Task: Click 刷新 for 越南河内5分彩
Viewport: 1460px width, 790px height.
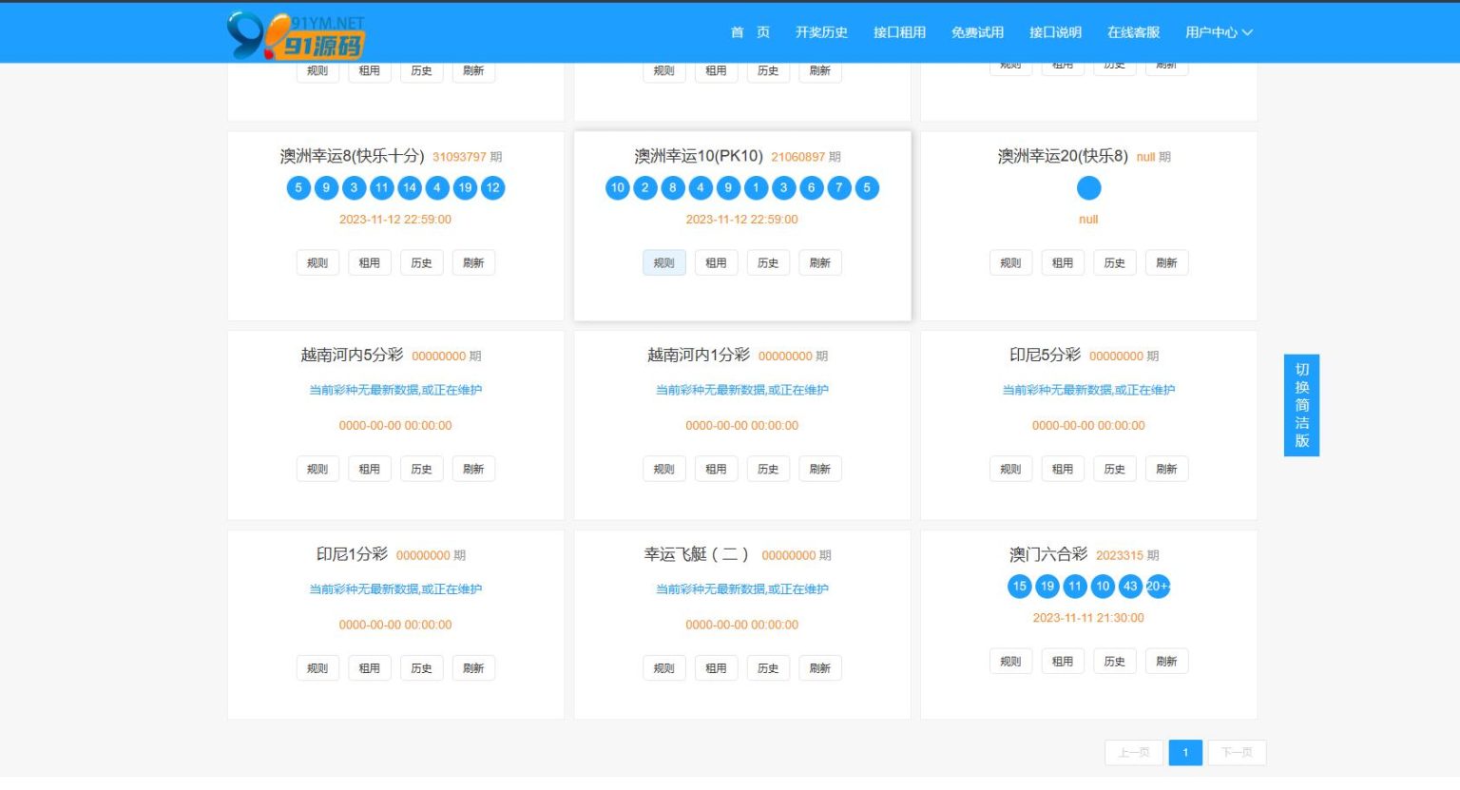Action: [x=473, y=470]
